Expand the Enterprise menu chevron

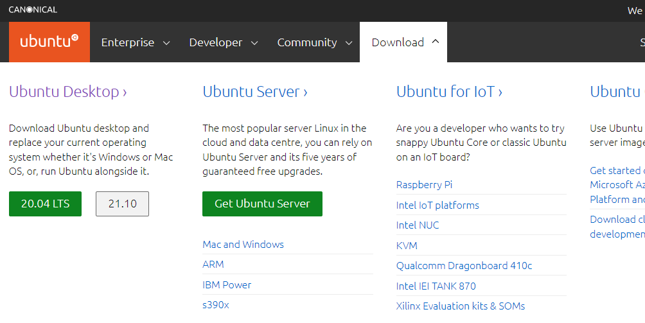(166, 43)
